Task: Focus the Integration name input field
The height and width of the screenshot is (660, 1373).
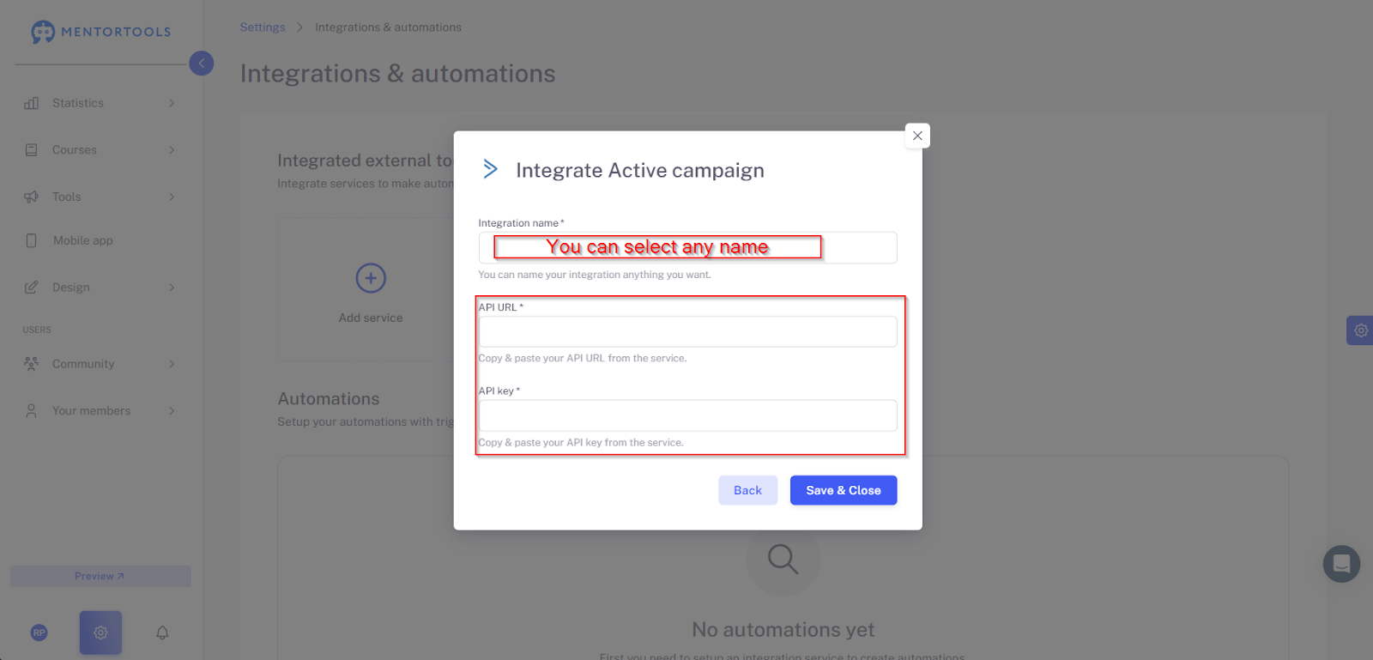Action: pos(687,247)
